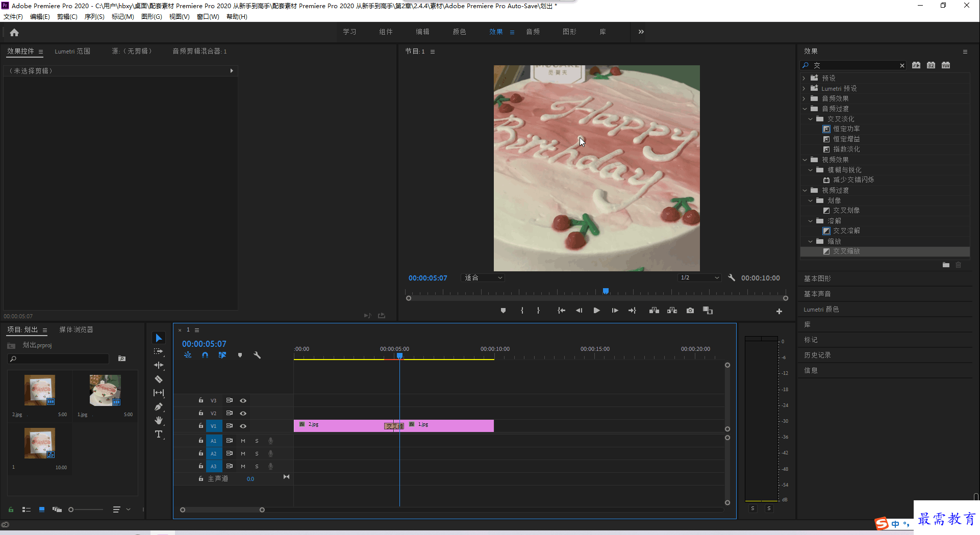Screen dimensions: 980x535
Task: Open the 窗口(W) menu
Action: click(x=208, y=17)
